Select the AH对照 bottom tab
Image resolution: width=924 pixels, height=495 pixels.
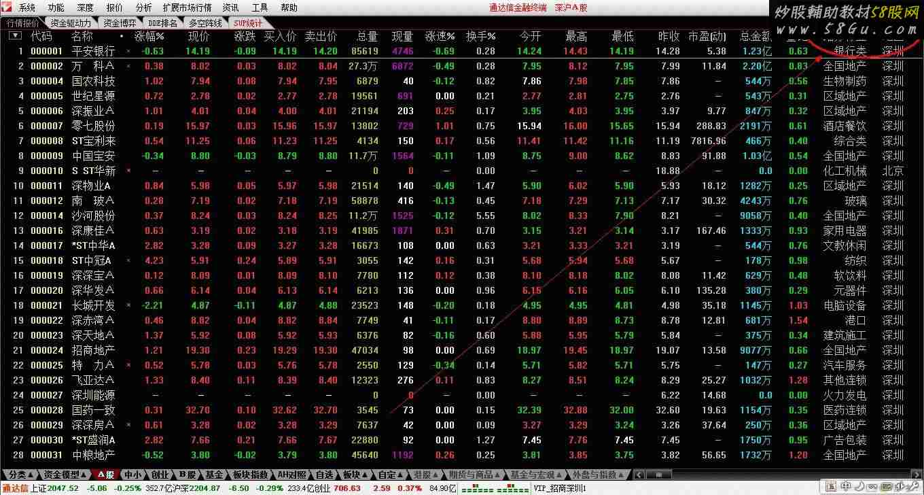292,475
